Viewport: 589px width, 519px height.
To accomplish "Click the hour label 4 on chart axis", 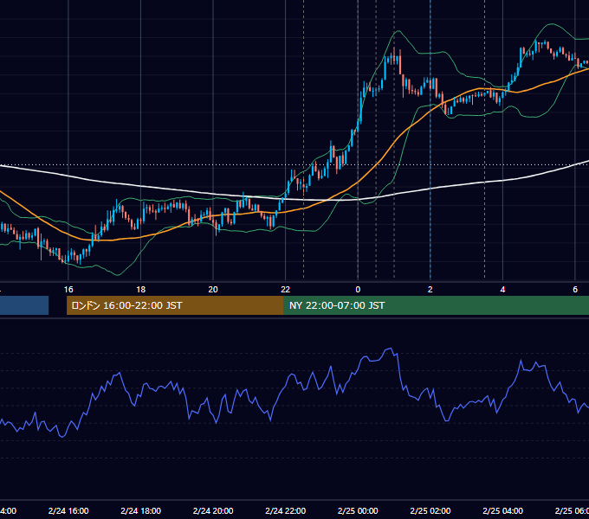I will pyautogui.click(x=502, y=290).
